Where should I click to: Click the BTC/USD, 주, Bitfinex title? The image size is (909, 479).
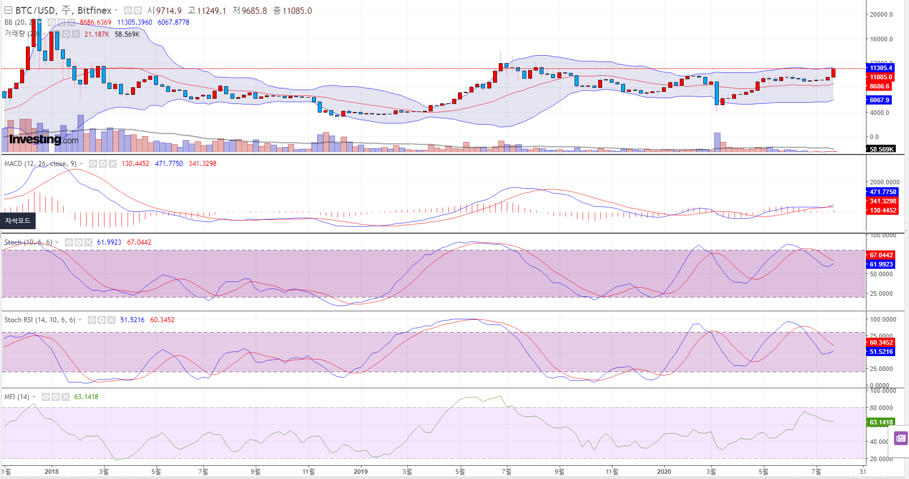63,10
